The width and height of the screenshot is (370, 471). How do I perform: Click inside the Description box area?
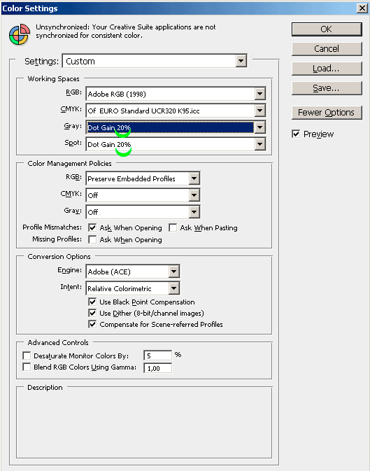click(x=144, y=423)
